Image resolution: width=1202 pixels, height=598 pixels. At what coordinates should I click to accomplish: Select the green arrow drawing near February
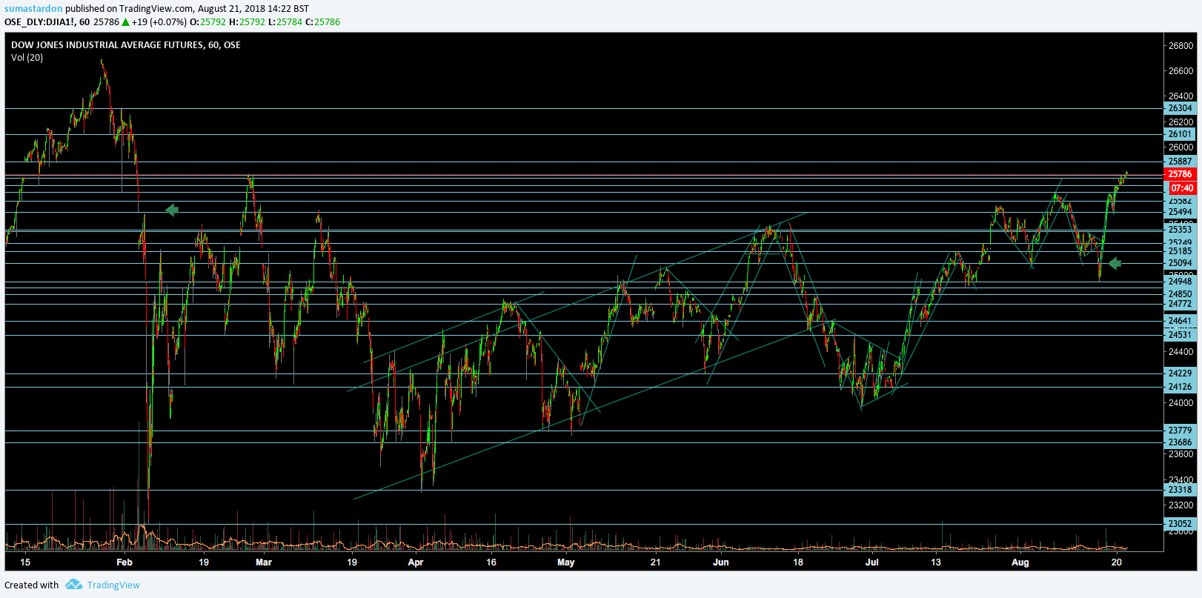click(172, 210)
